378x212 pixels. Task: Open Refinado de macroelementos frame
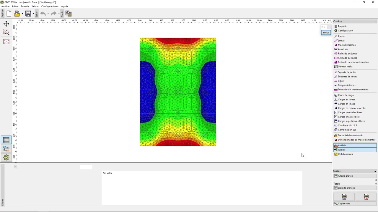coord(355,62)
